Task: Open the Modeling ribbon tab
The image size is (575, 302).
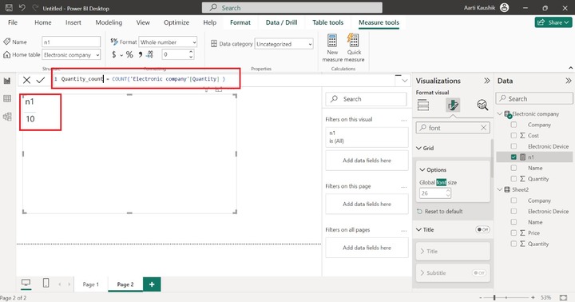Action: [x=109, y=22]
